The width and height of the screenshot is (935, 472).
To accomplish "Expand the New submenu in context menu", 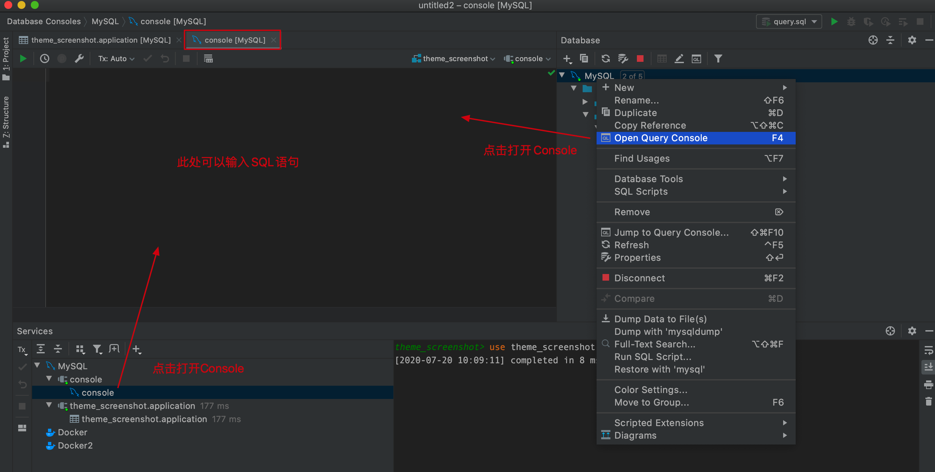I will click(696, 88).
